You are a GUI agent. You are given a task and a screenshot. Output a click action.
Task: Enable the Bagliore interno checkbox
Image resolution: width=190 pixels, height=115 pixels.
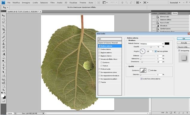click(99, 56)
